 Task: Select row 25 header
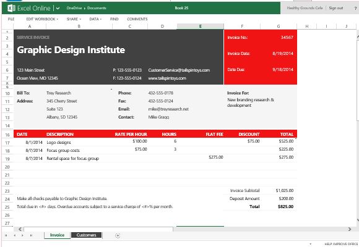(x=7, y=207)
